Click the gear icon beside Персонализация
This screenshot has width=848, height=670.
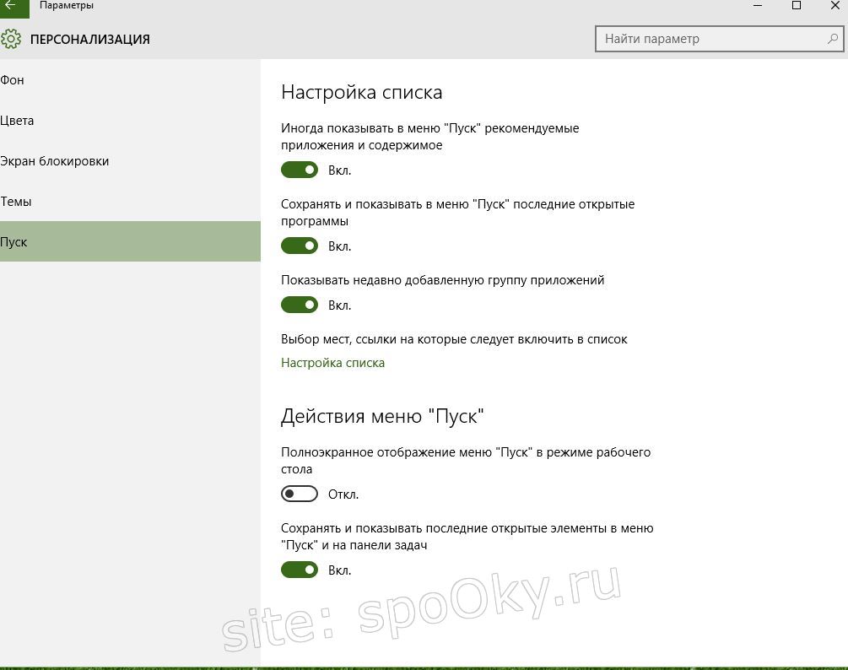(x=11, y=39)
